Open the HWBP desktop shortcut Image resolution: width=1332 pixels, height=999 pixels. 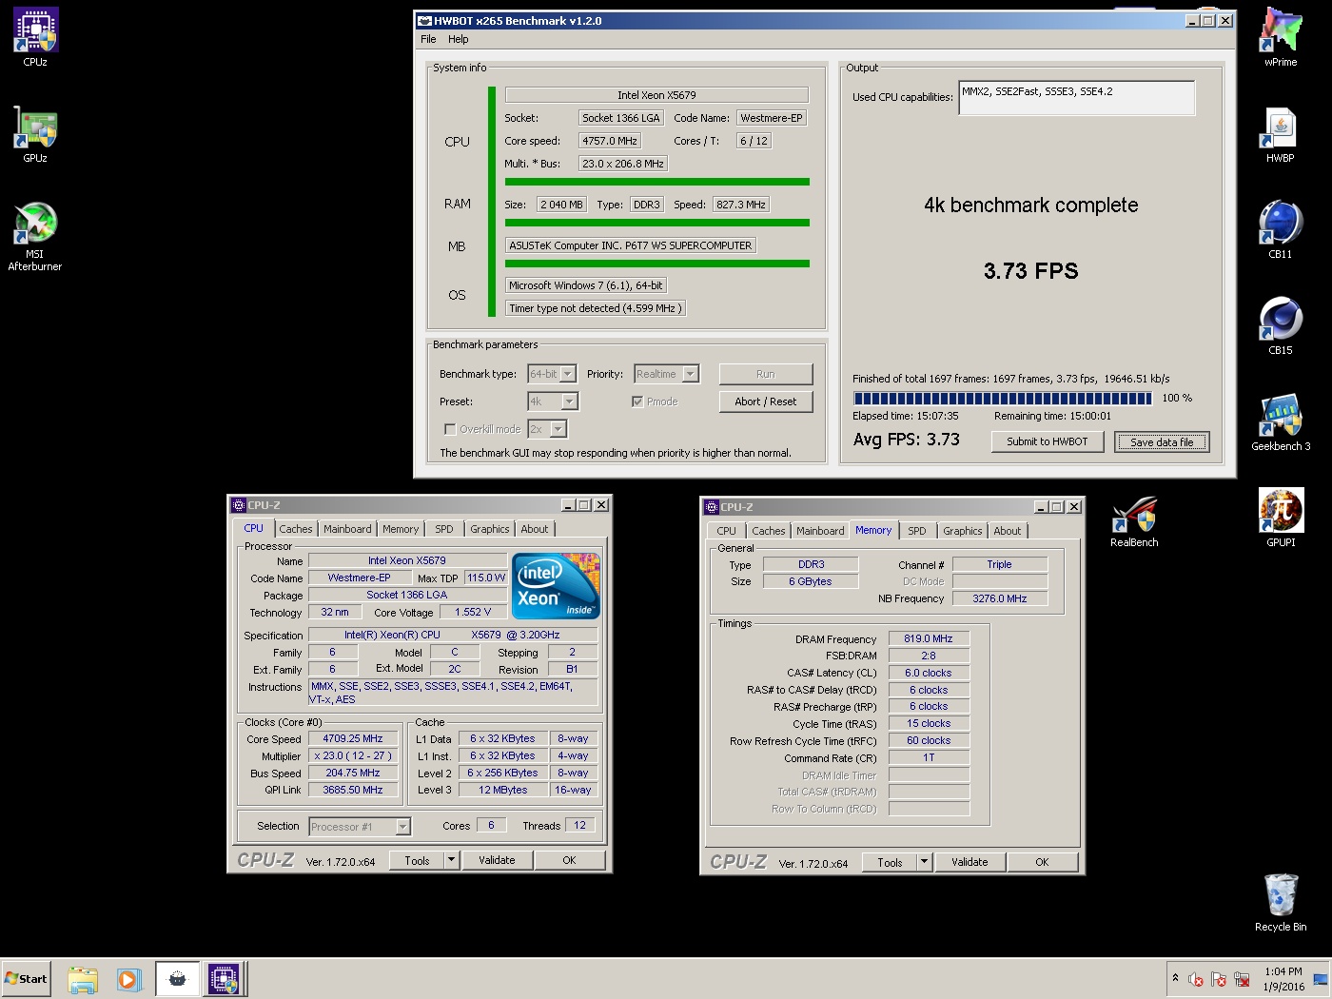(x=1281, y=134)
